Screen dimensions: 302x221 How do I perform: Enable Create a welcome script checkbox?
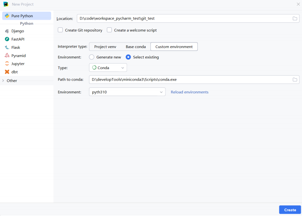109,30
